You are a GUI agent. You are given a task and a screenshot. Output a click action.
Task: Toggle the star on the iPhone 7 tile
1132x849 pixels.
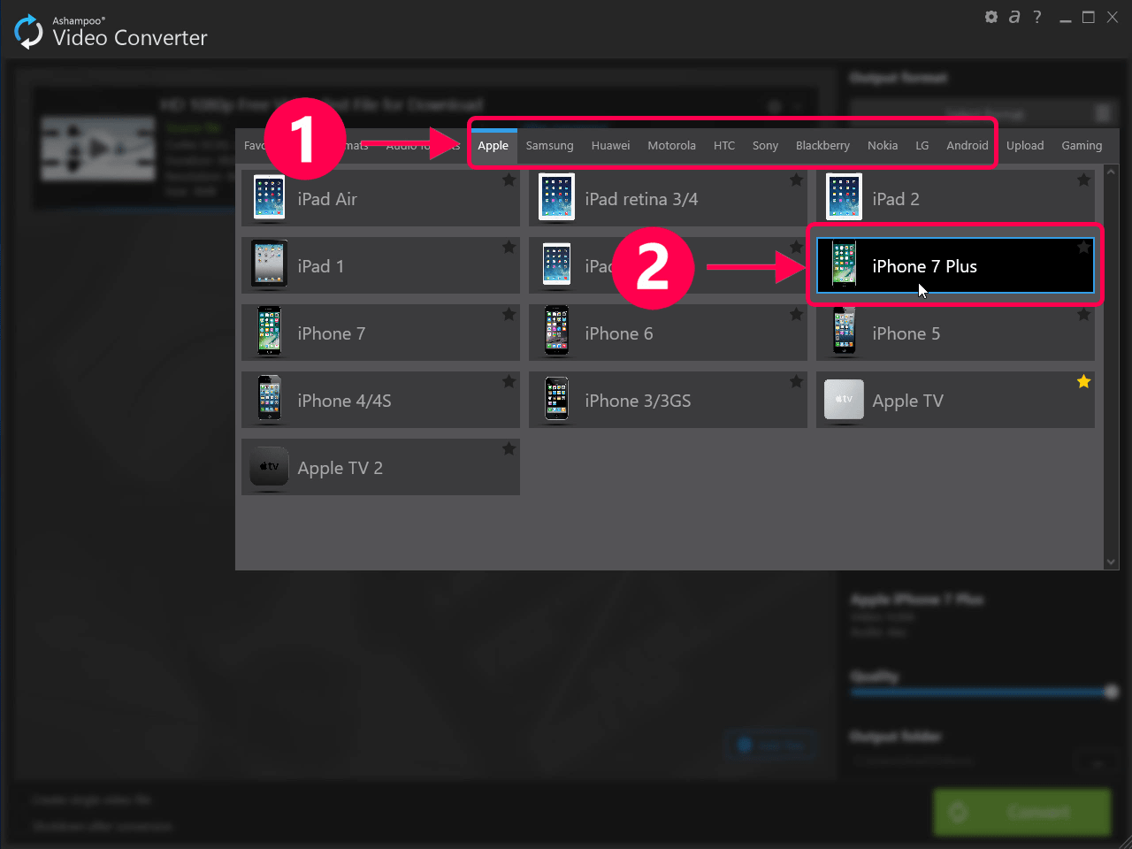pyautogui.click(x=509, y=315)
